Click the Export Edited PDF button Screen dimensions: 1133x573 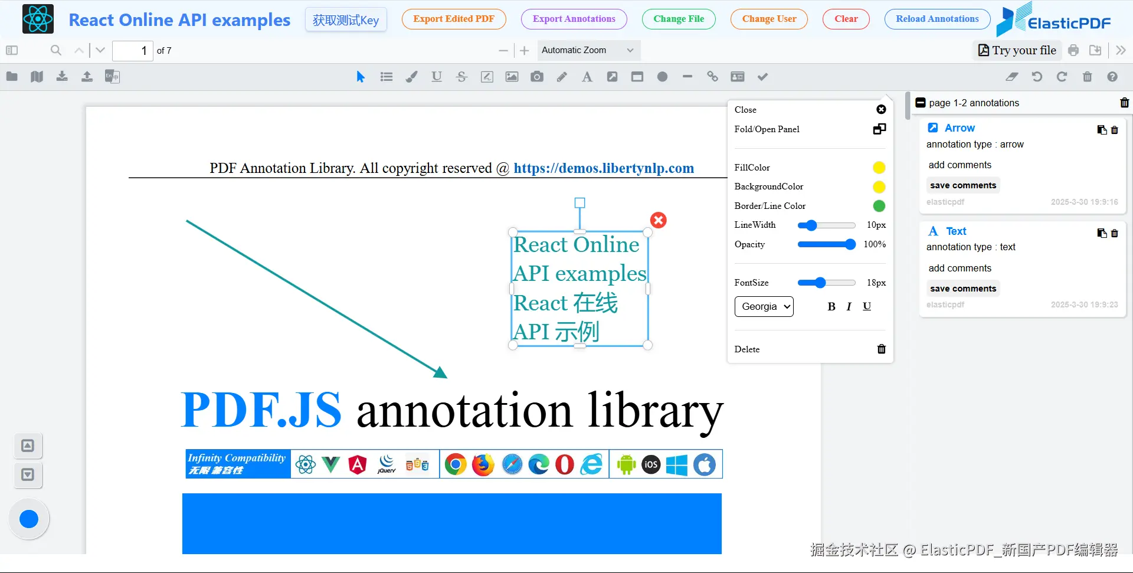[454, 19]
